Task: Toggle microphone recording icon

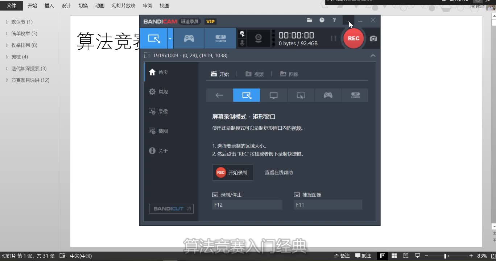Action: [x=242, y=43]
